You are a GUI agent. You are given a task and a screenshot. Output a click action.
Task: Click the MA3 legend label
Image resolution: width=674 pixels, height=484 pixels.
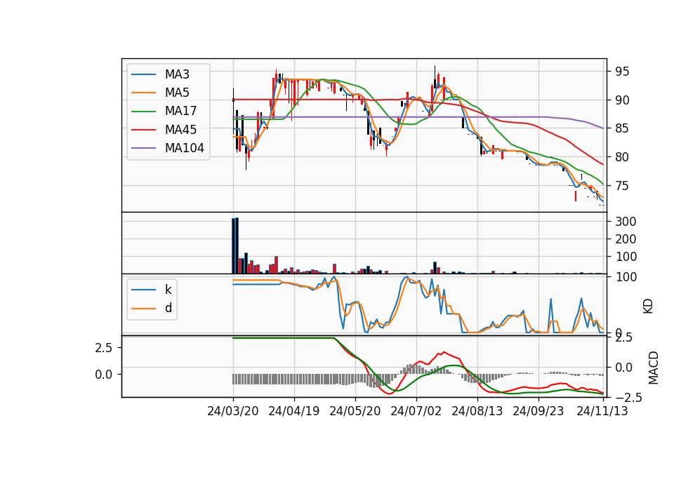point(177,74)
